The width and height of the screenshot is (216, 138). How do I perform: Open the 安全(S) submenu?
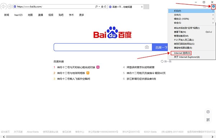tap(192, 23)
